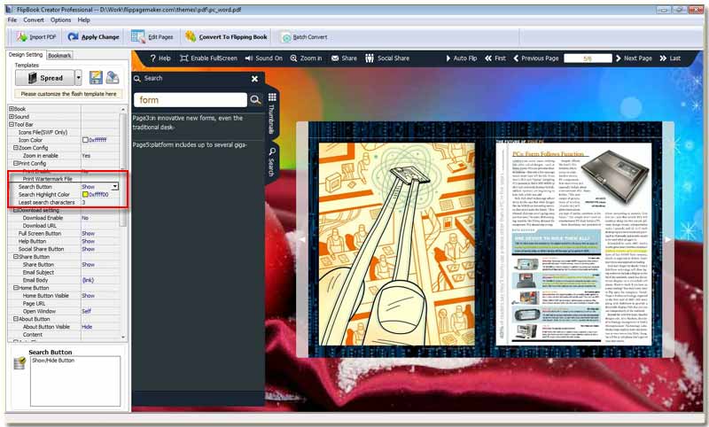The height and width of the screenshot is (427, 709).
Task: Expand the Sound settings group
Action: coord(12,117)
